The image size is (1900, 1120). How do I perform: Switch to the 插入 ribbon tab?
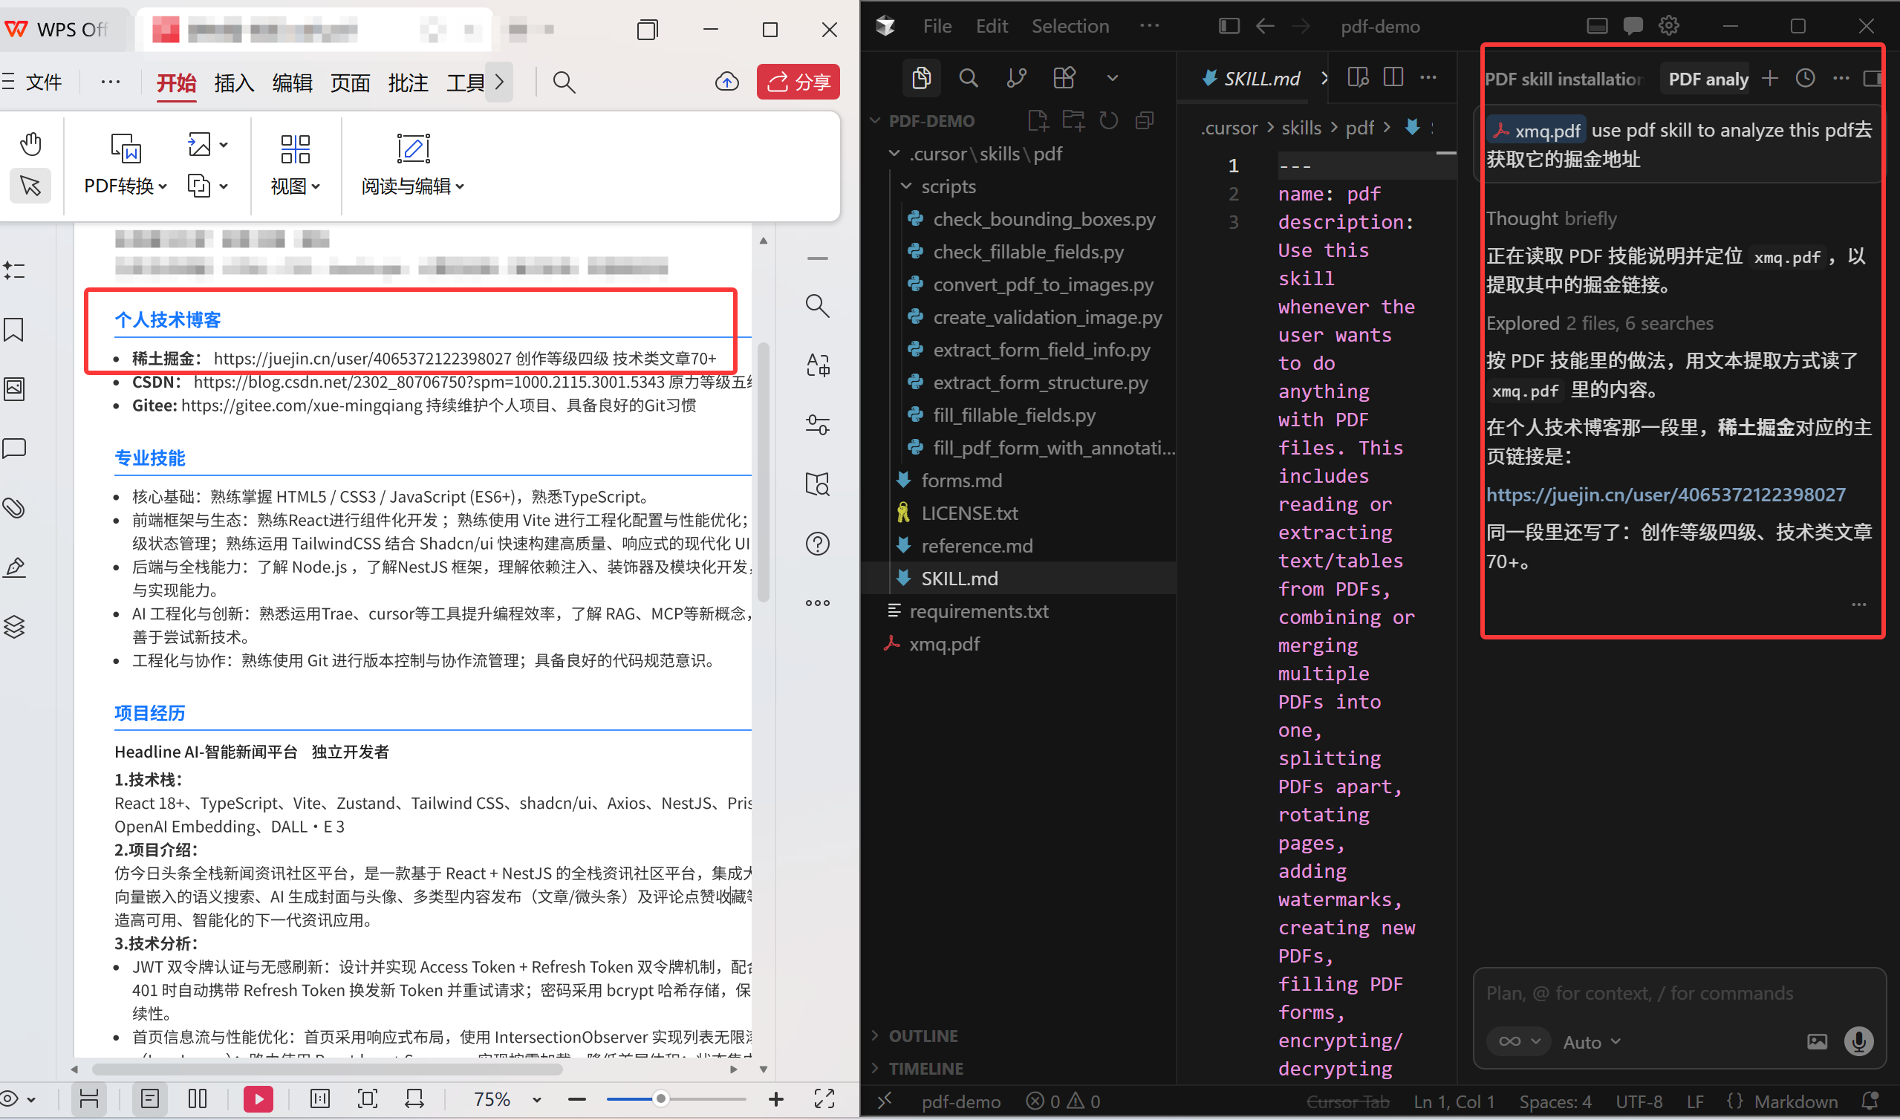[x=233, y=82]
